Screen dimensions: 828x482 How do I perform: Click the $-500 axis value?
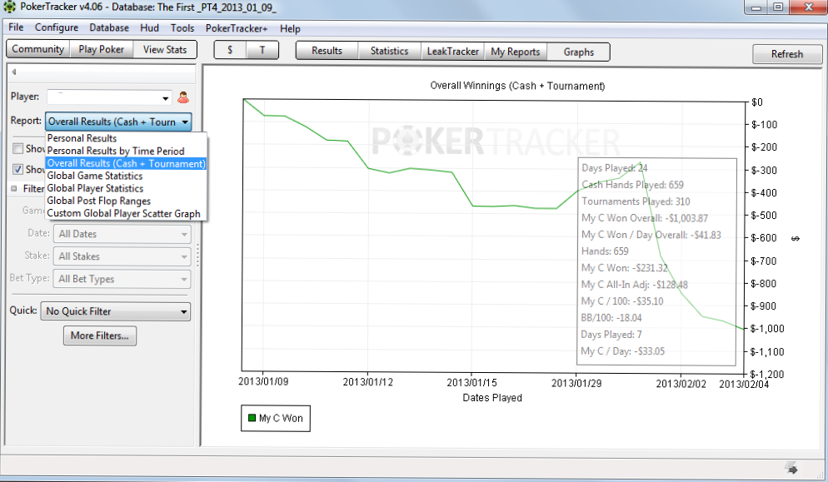pyautogui.click(x=764, y=216)
